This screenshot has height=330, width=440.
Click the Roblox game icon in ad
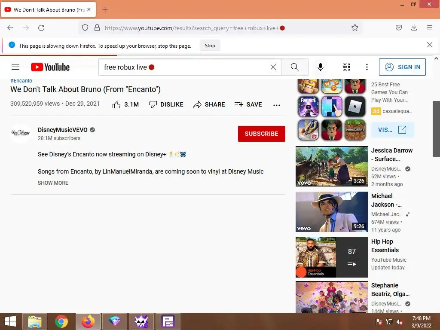[x=354, y=107]
